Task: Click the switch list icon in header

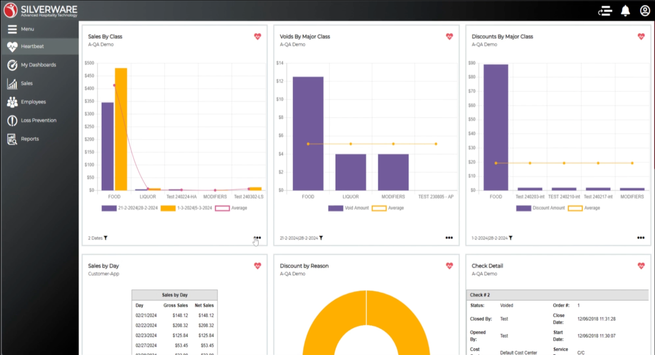Action: tap(605, 11)
